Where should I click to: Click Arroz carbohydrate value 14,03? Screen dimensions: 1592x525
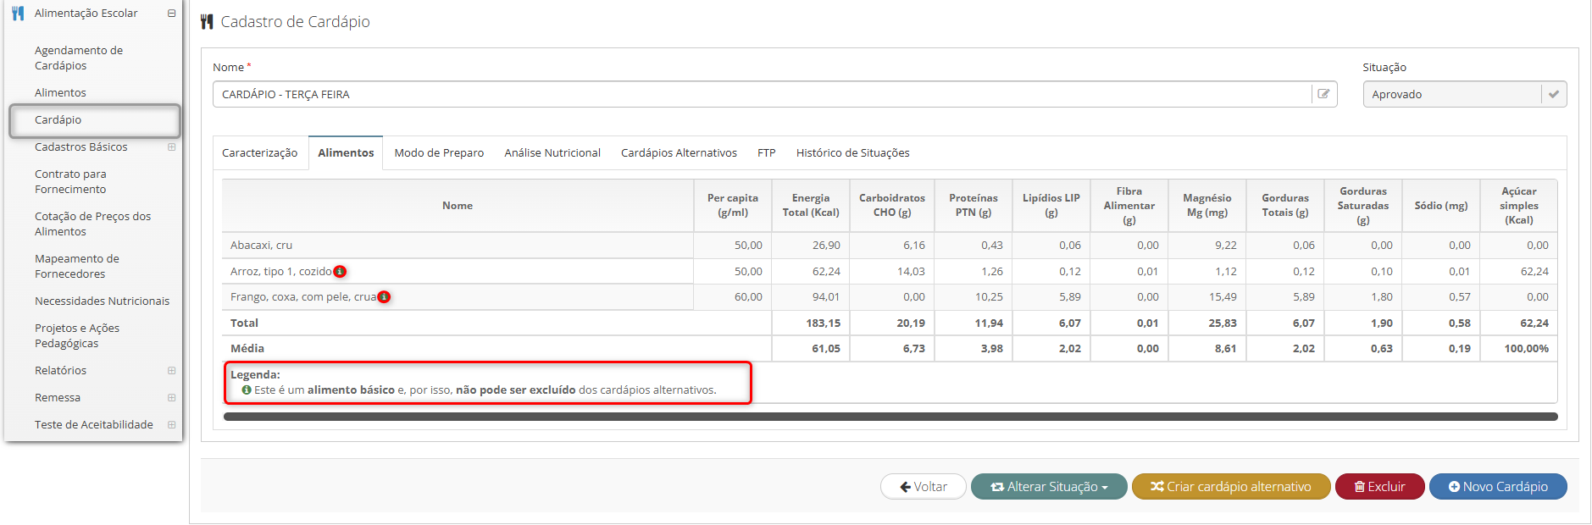(x=911, y=272)
